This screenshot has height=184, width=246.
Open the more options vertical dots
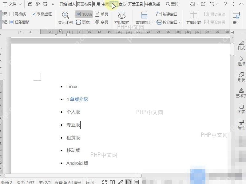[x=233, y=4]
